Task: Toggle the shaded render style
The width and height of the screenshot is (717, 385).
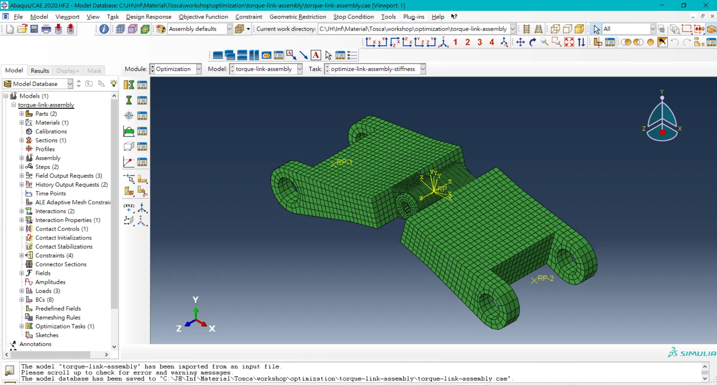Action: (579, 29)
